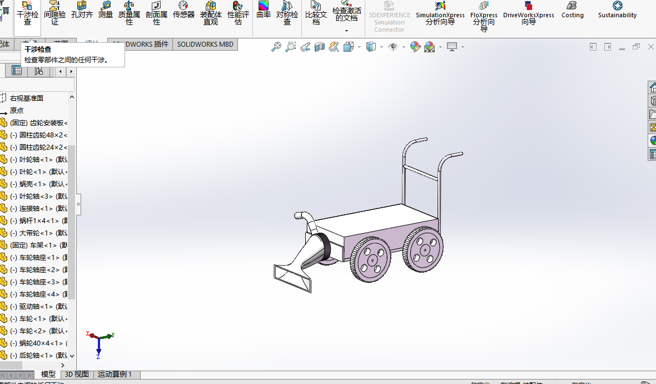Image resolution: width=656 pixels, height=384 pixels.
Task: Expand the View Orientation dropdown arrow
Action: [359, 47]
